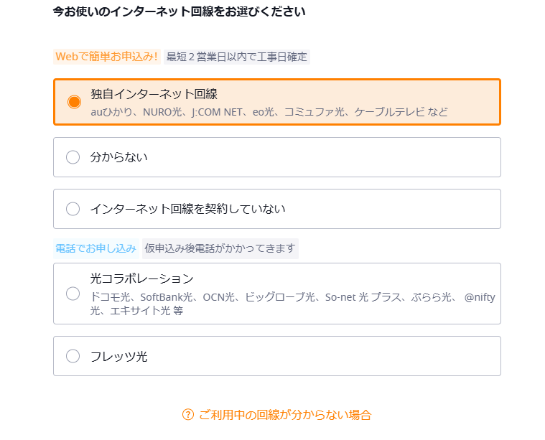Click the フレッツ光 option label text
Viewport: 545px width, 440px height.
coord(119,356)
